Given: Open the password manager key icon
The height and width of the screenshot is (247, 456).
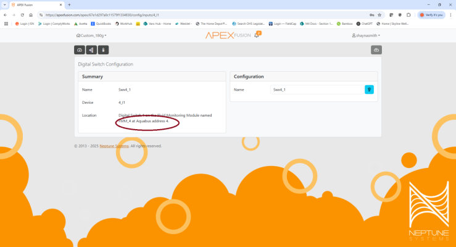Looking at the screenshot, I should coord(371,15).
